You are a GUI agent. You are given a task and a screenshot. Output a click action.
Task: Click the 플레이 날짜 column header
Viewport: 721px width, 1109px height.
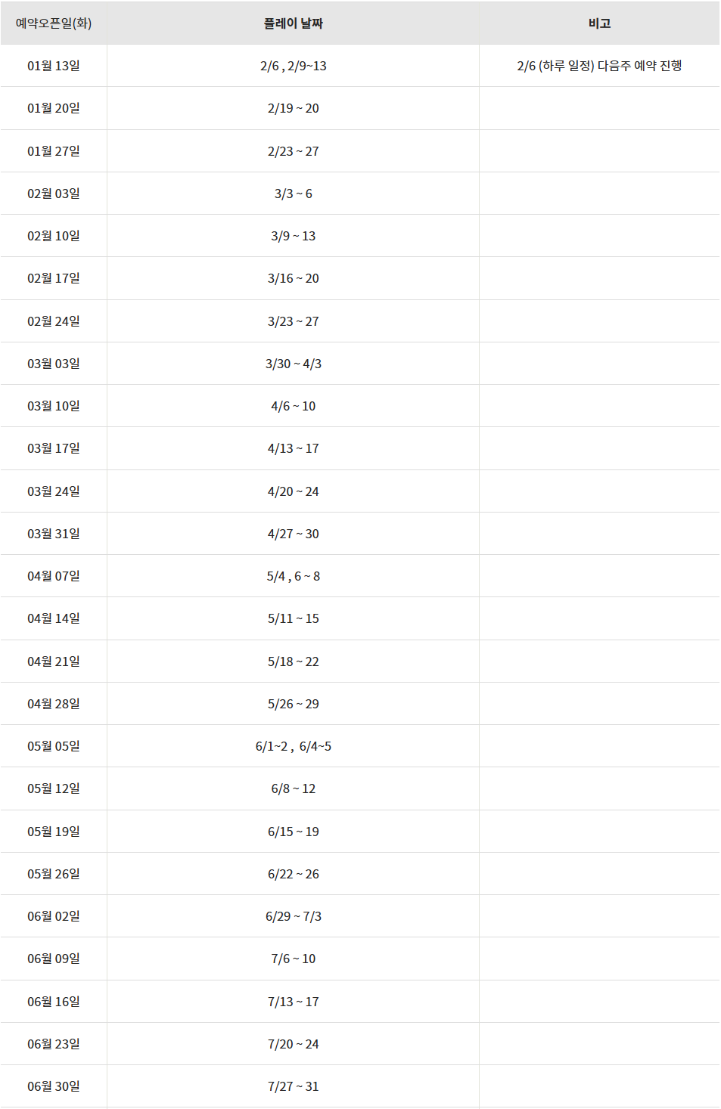pos(293,23)
